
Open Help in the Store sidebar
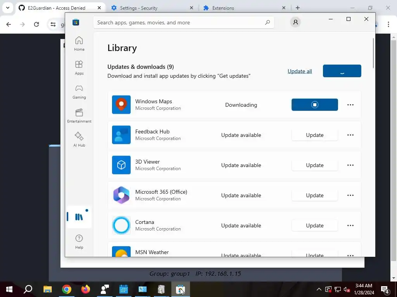click(x=79, y=242)
